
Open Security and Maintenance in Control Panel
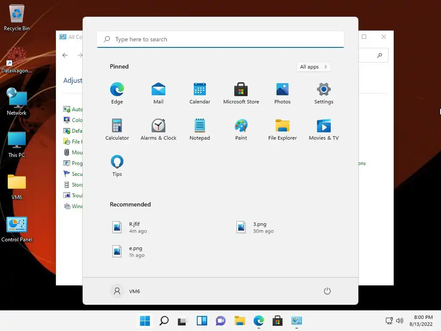[73, 174]
